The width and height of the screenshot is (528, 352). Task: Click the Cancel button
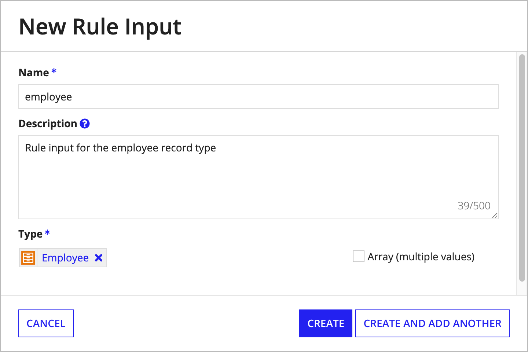pos(46,323)
